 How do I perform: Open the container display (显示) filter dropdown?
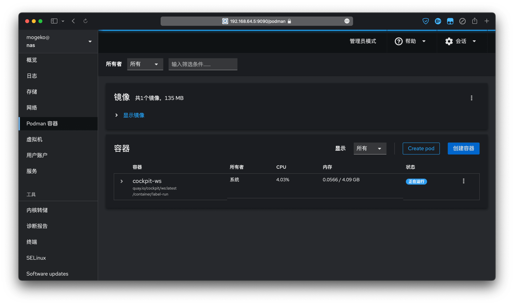point(369,148)
